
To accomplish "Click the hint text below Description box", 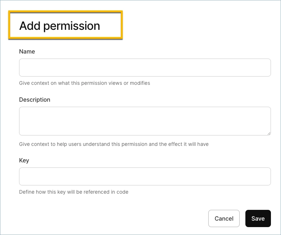I will click(114, 144).
